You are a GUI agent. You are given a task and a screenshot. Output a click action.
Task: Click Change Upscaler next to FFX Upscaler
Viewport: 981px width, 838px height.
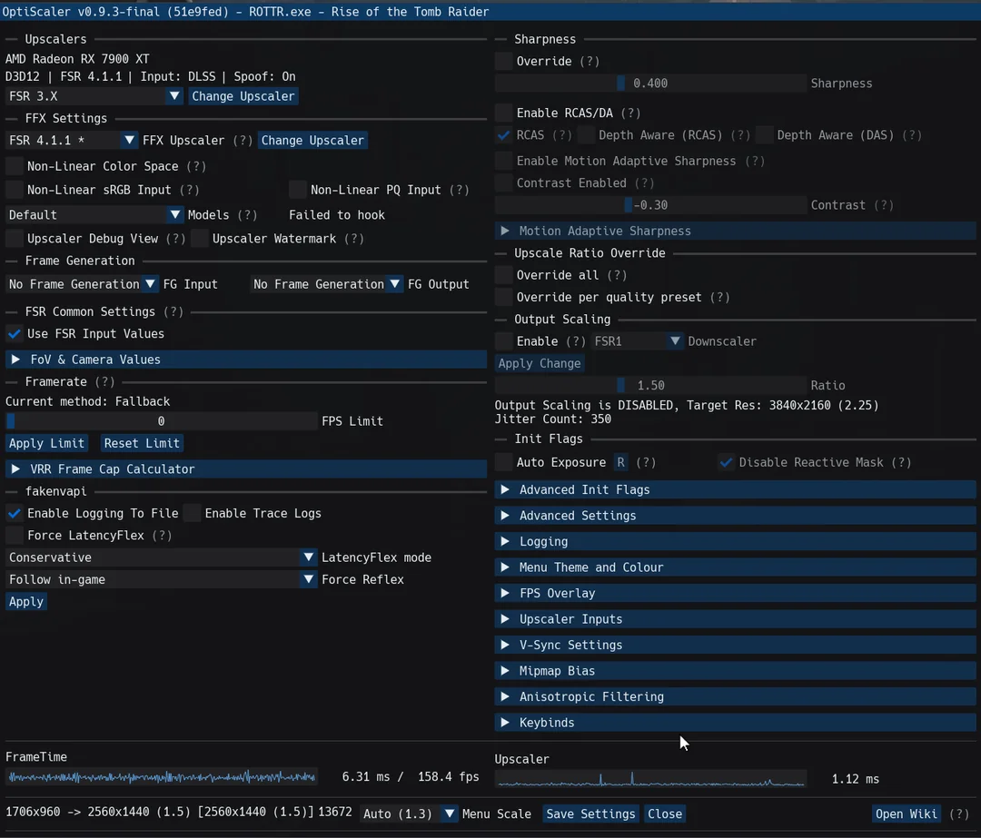(312, 140)
